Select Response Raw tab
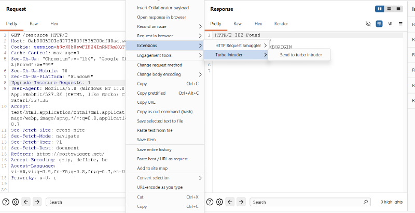This screenshot has height=213, width=415. [x=238, y=24]
